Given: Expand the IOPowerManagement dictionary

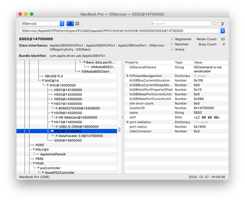Looking at the screenshot, I should coord(128,76).
